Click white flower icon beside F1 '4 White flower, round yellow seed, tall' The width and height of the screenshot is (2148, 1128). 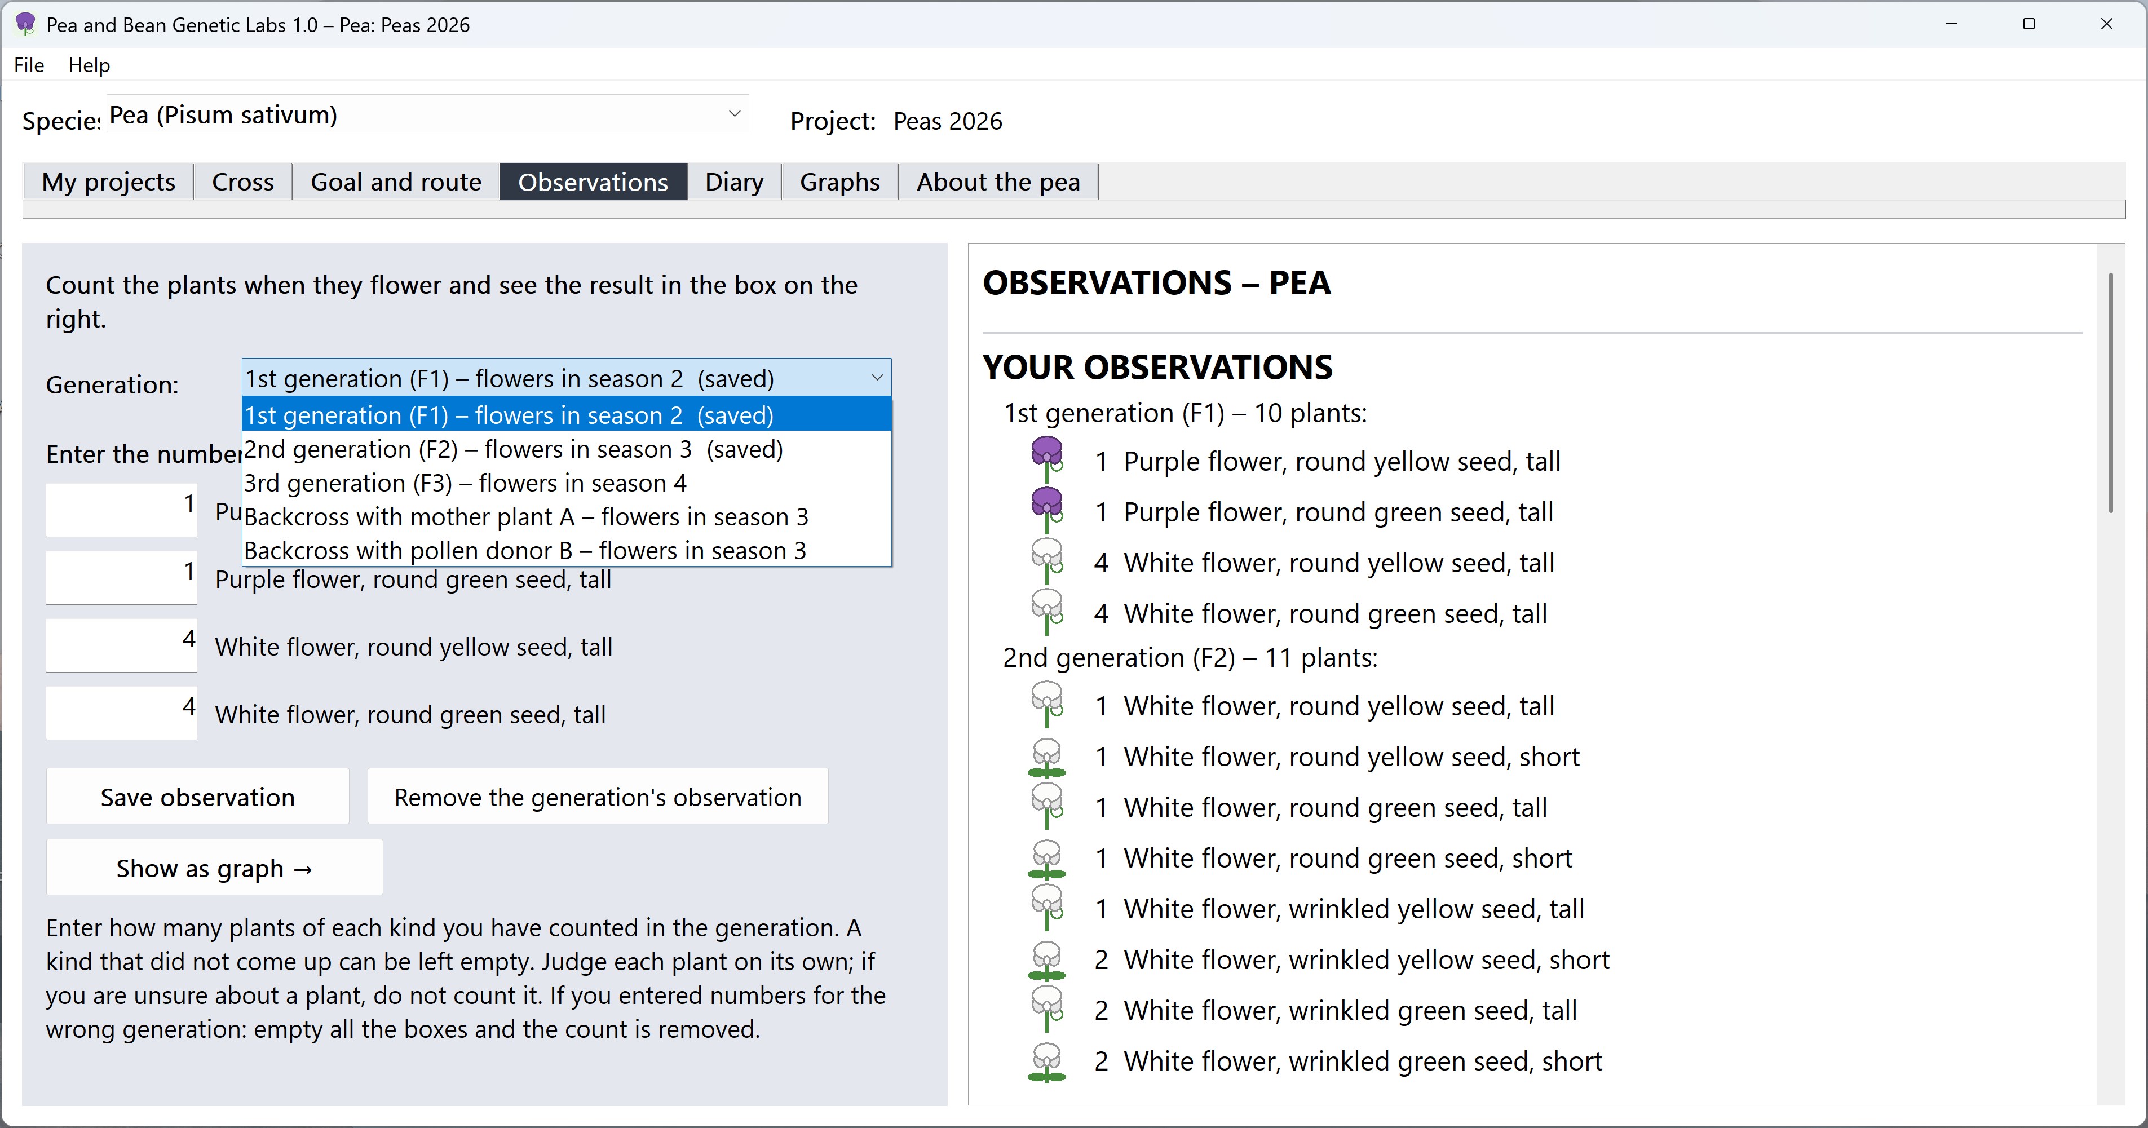(1048, 561)
